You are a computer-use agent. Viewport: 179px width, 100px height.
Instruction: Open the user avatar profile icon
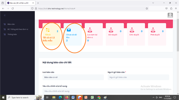[x=170, y=15]
